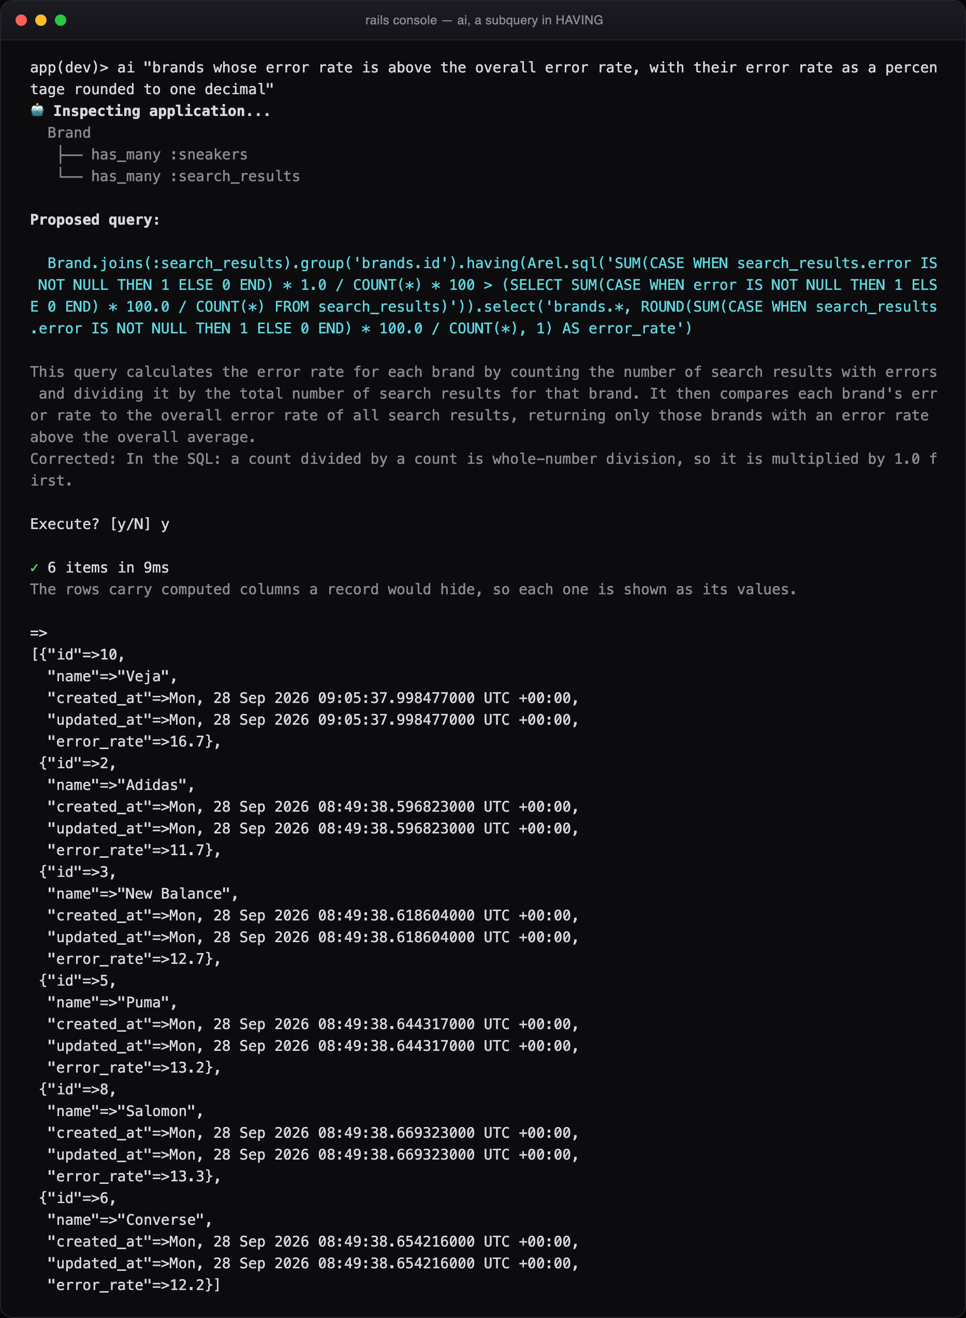This screenshot has height=1318, width=966.
Task: Click the yellow minimize window button
Action: click(x=41, y=21)
